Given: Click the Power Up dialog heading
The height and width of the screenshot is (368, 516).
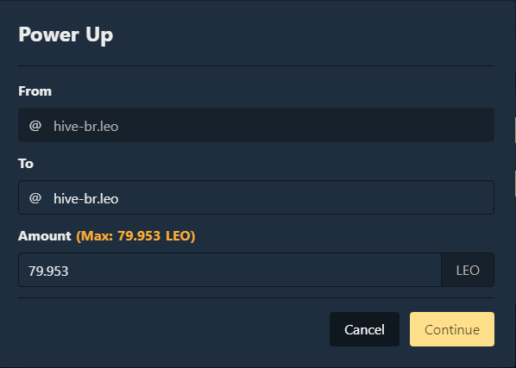Looking at the screenshot, I should [x=66, y=34].
